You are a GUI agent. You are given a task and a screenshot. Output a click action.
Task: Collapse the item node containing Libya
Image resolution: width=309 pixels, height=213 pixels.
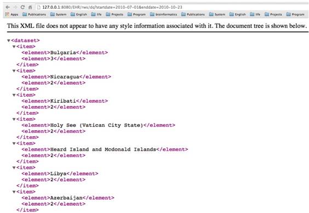pos(14,168)
